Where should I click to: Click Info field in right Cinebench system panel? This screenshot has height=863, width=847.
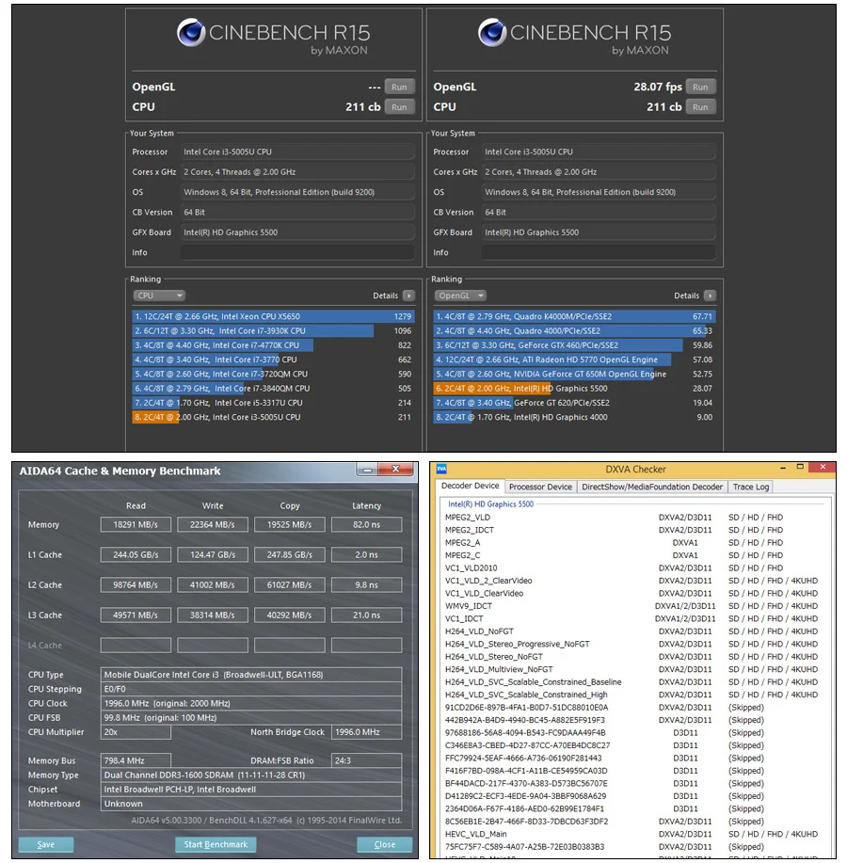[599, 252]
